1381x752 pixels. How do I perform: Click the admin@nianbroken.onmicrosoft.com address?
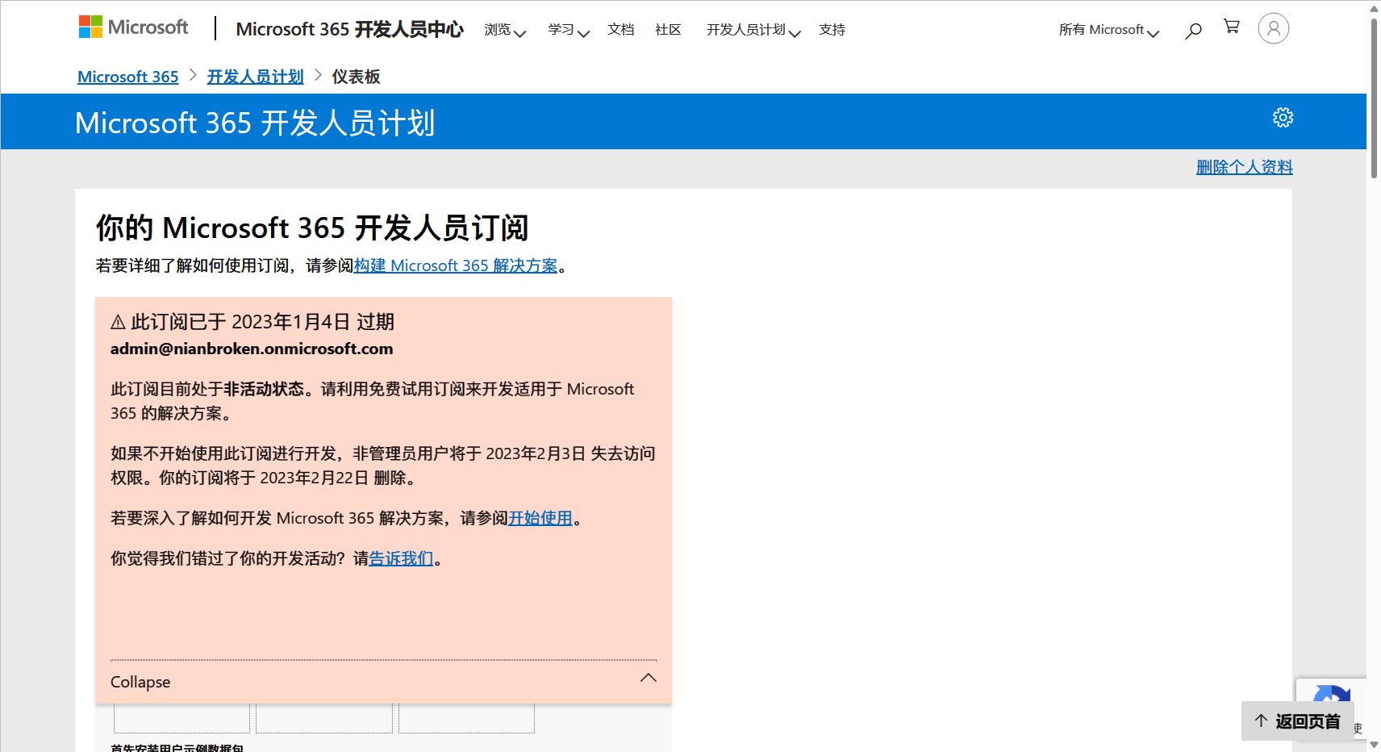pyautogui.click(x=252, y=349)
